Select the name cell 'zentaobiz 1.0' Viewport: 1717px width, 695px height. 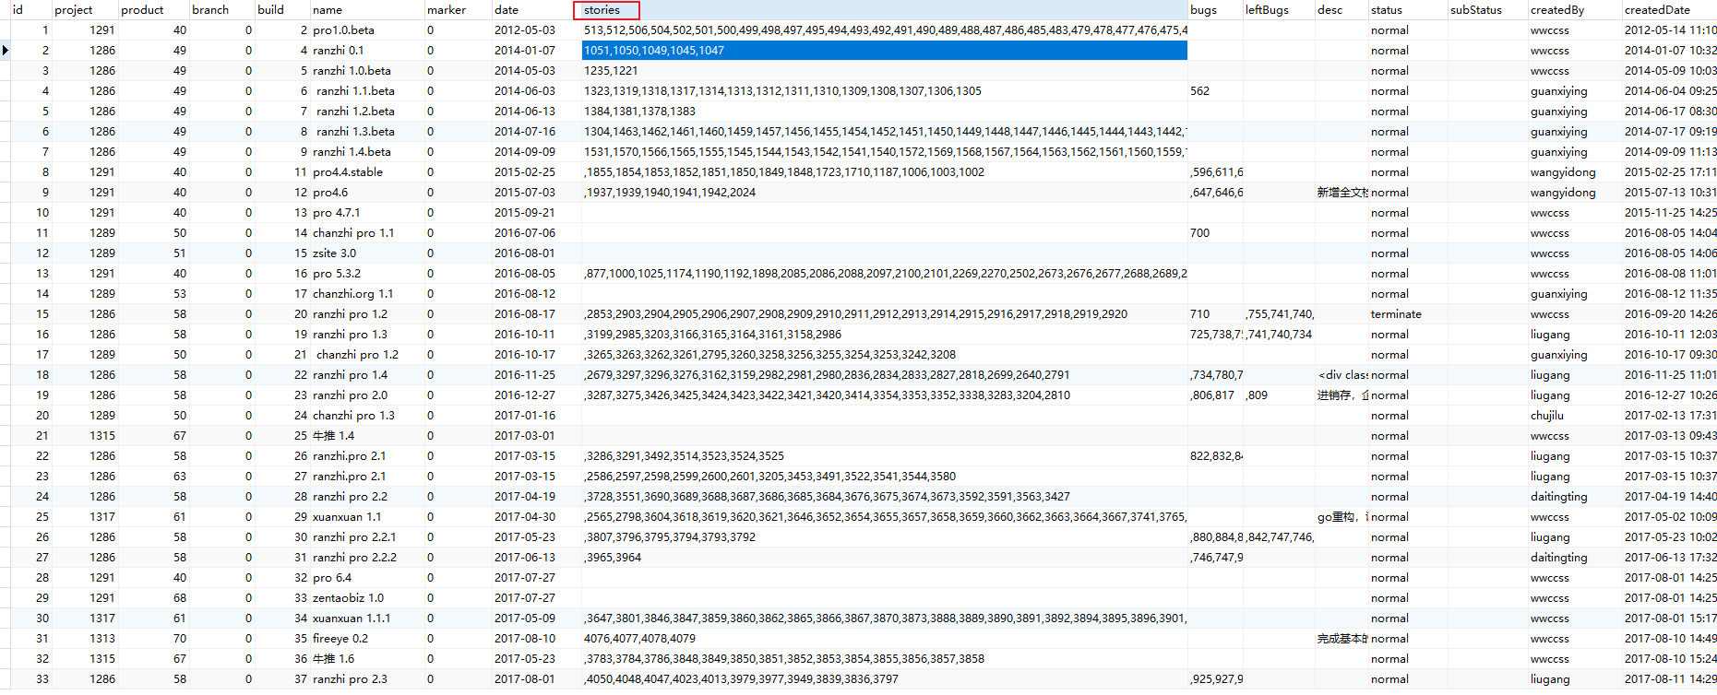click(x=348, y=598)
